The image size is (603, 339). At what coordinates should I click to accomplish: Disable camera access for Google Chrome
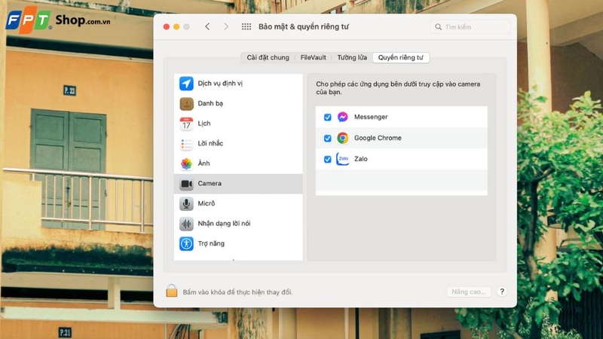pos(327,139)
